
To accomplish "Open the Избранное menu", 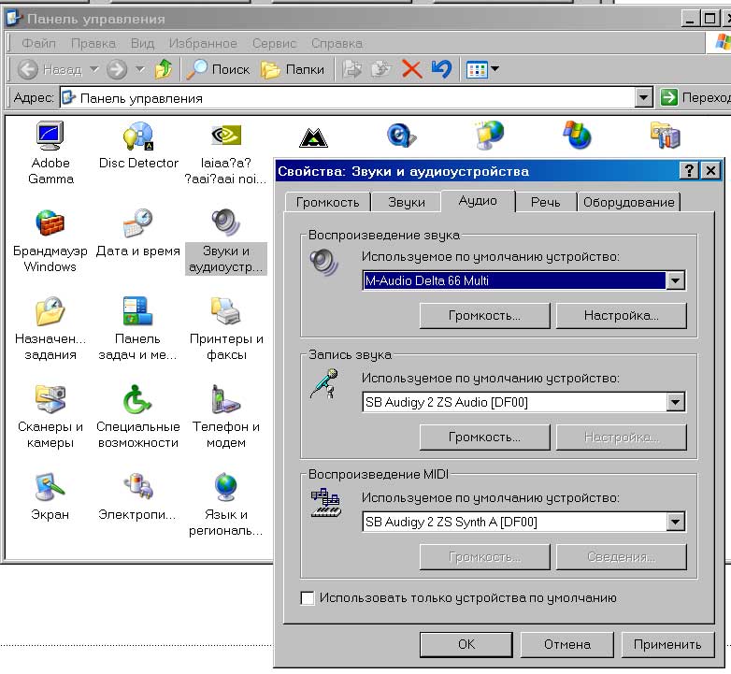I will point(203,43).
